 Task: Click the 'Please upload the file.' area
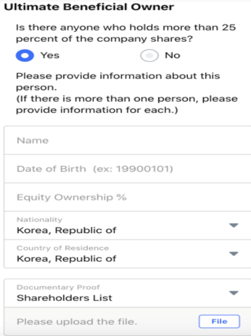coord(77,322)
